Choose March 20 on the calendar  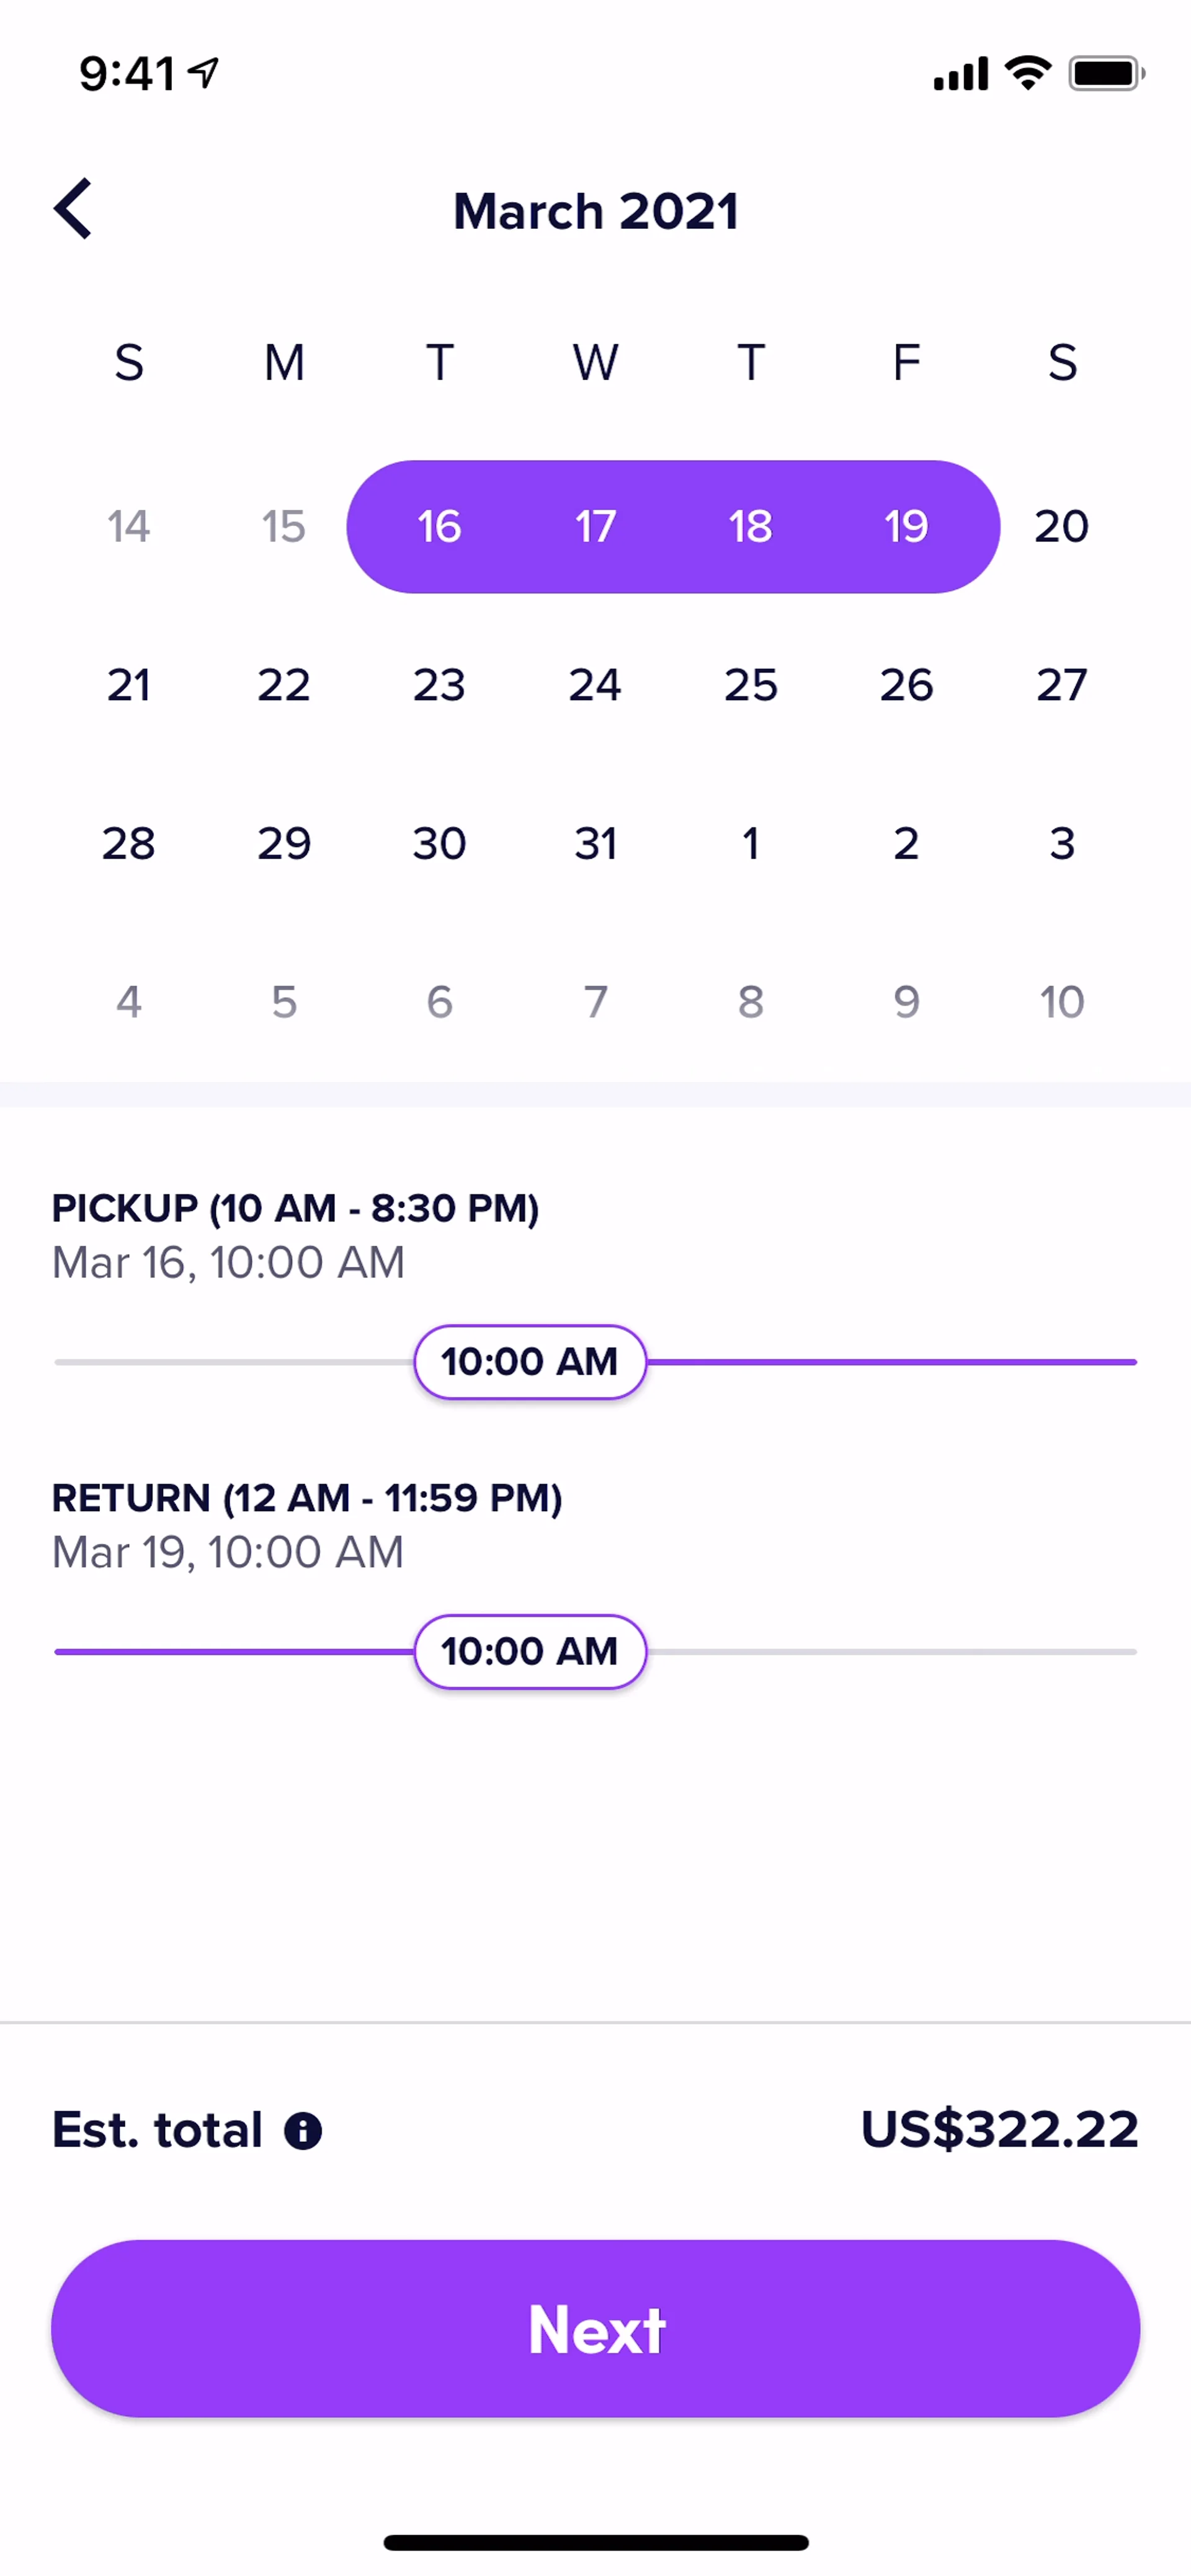pos(1061,527)
